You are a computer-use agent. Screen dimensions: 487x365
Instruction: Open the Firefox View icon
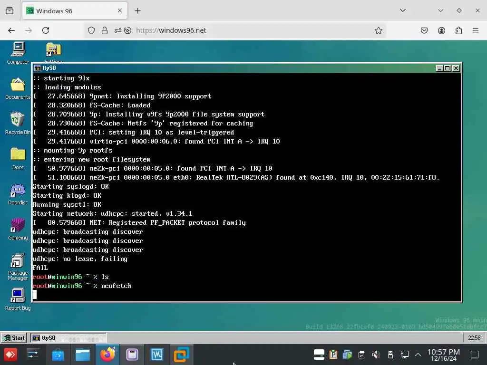pyautogui.click(x=10, y=11)
